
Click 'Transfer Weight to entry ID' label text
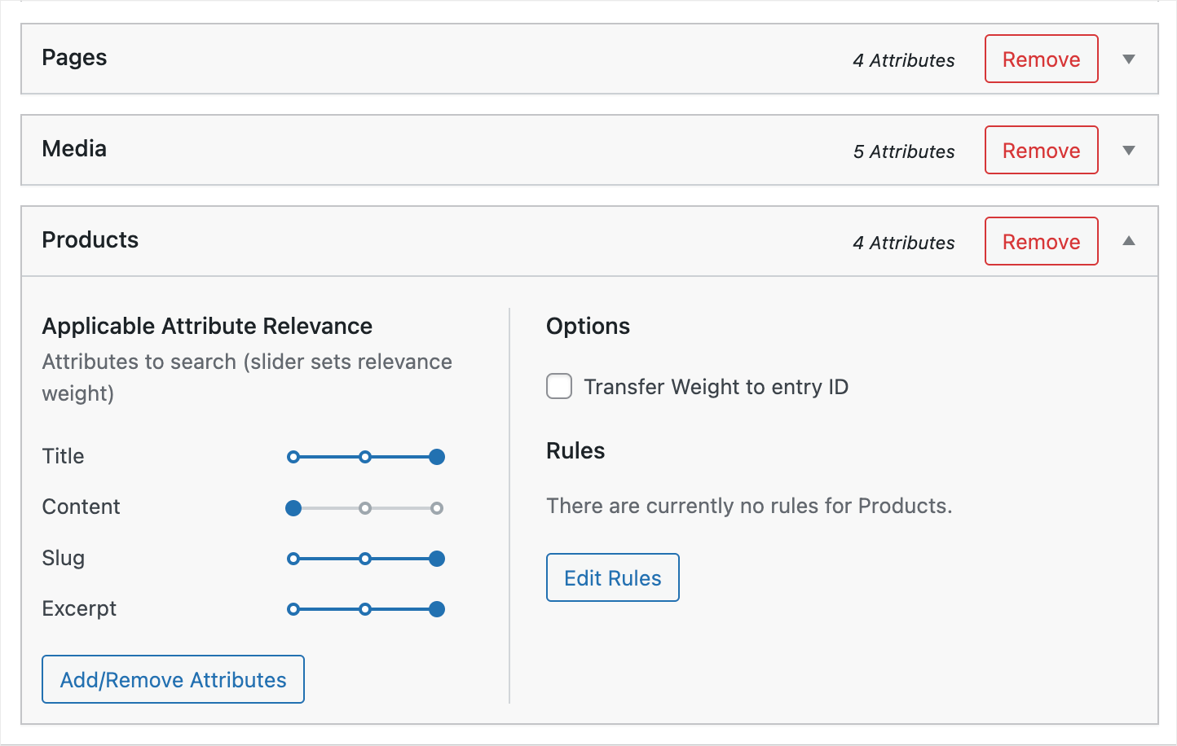(716, 387)
